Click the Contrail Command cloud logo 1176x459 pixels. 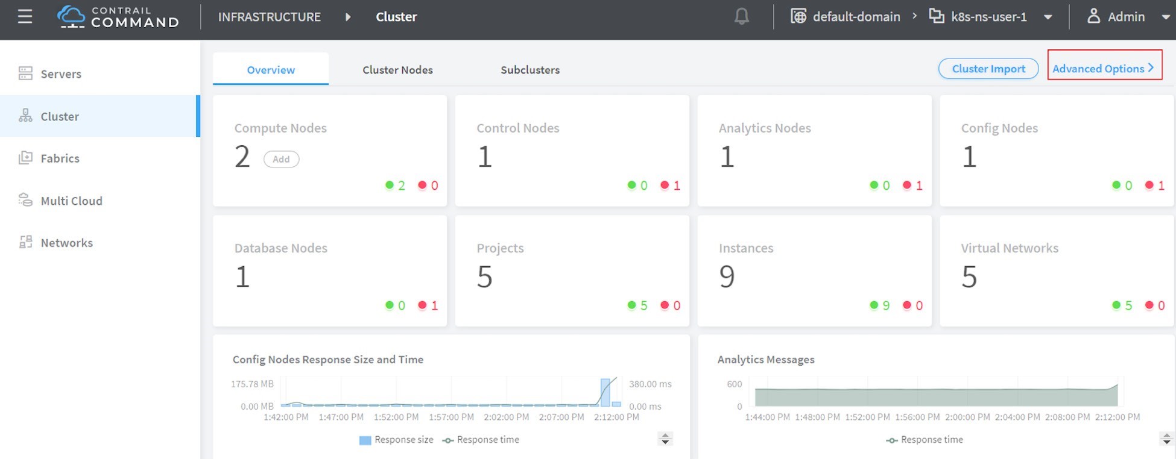pyautogui.click(x=71, y=16)
